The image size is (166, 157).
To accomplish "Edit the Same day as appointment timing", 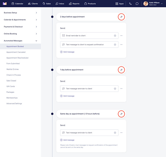I will 121,114.
